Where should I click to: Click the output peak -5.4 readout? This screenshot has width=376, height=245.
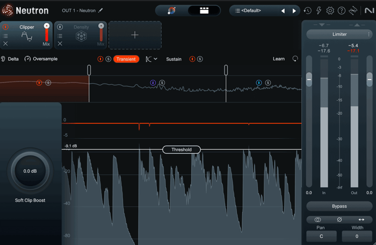coord(353,46)
